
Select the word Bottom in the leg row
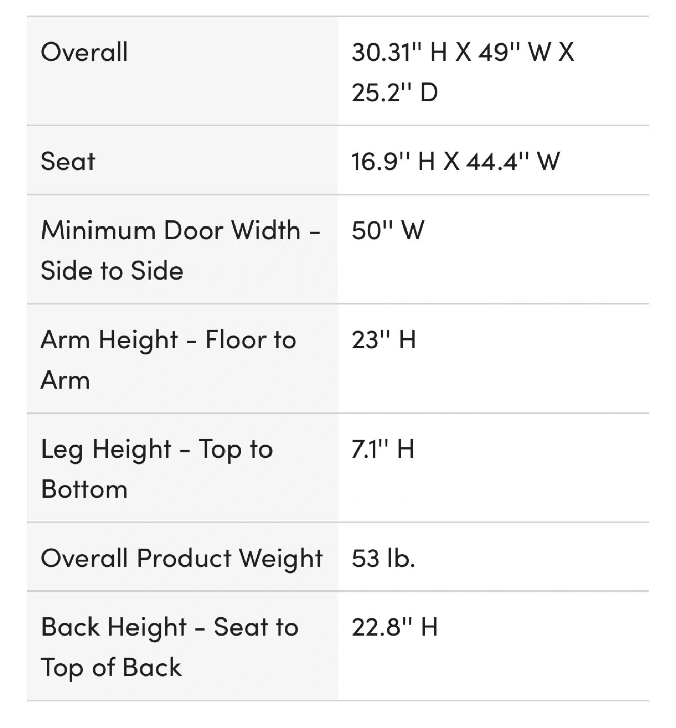[x=84, y=489]
